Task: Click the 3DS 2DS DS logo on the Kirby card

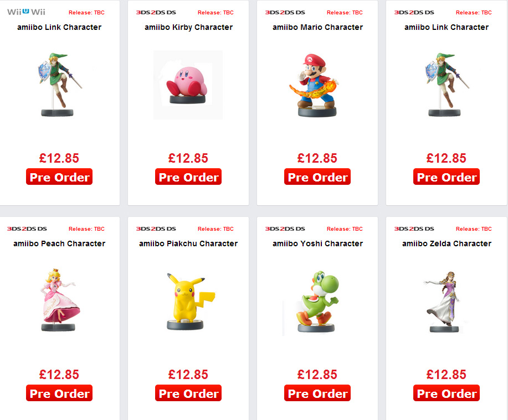Action: coord(156,12)
